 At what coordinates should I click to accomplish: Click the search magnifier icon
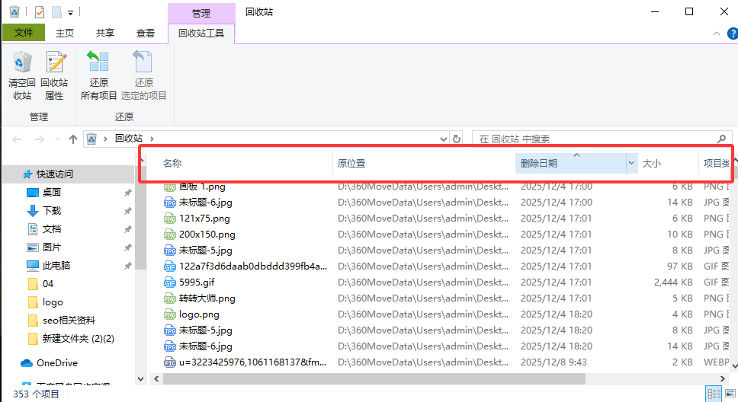coord(721,139)
